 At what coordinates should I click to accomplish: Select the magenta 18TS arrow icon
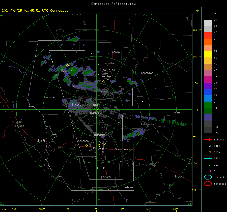(x=208, y=171)
